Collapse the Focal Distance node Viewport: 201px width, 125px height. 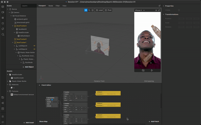pyautogui.click(x=11, y=16)
